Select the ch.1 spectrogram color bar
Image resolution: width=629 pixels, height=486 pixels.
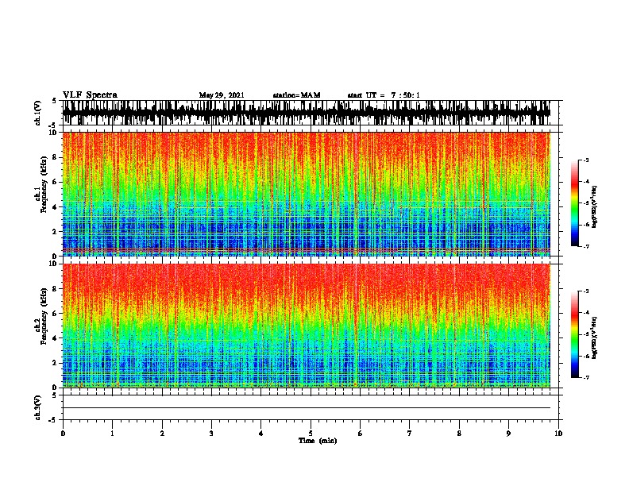coord(575,203)
